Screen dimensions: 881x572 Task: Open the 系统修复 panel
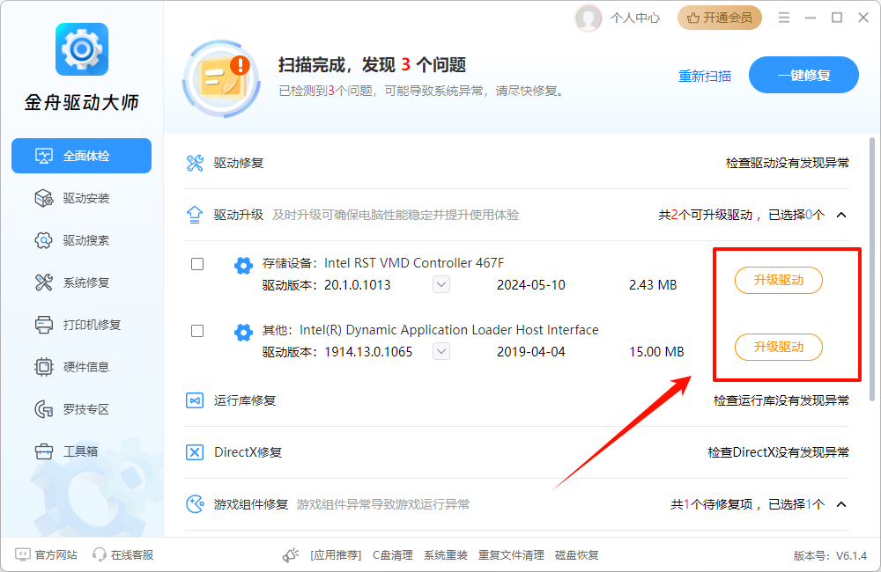[x=81, y=282]
